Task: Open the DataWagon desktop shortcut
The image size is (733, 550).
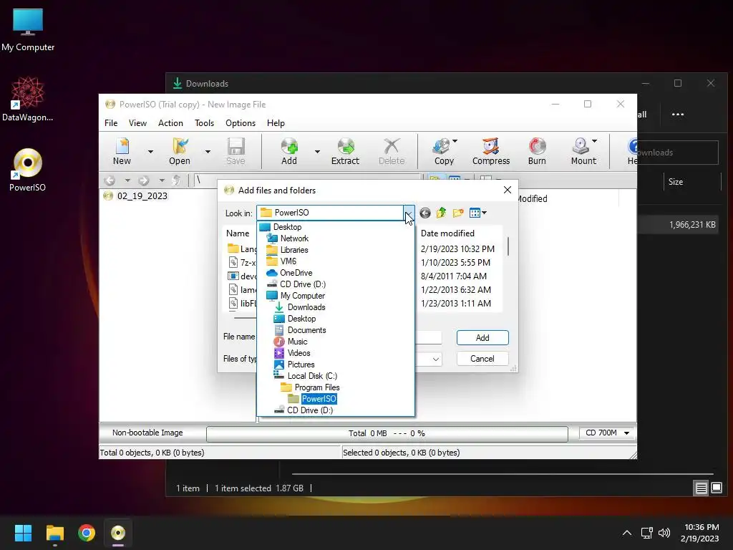Action: [28, 100]
